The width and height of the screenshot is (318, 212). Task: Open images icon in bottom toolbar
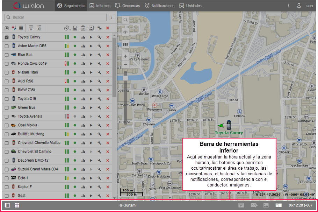[266, 205]
